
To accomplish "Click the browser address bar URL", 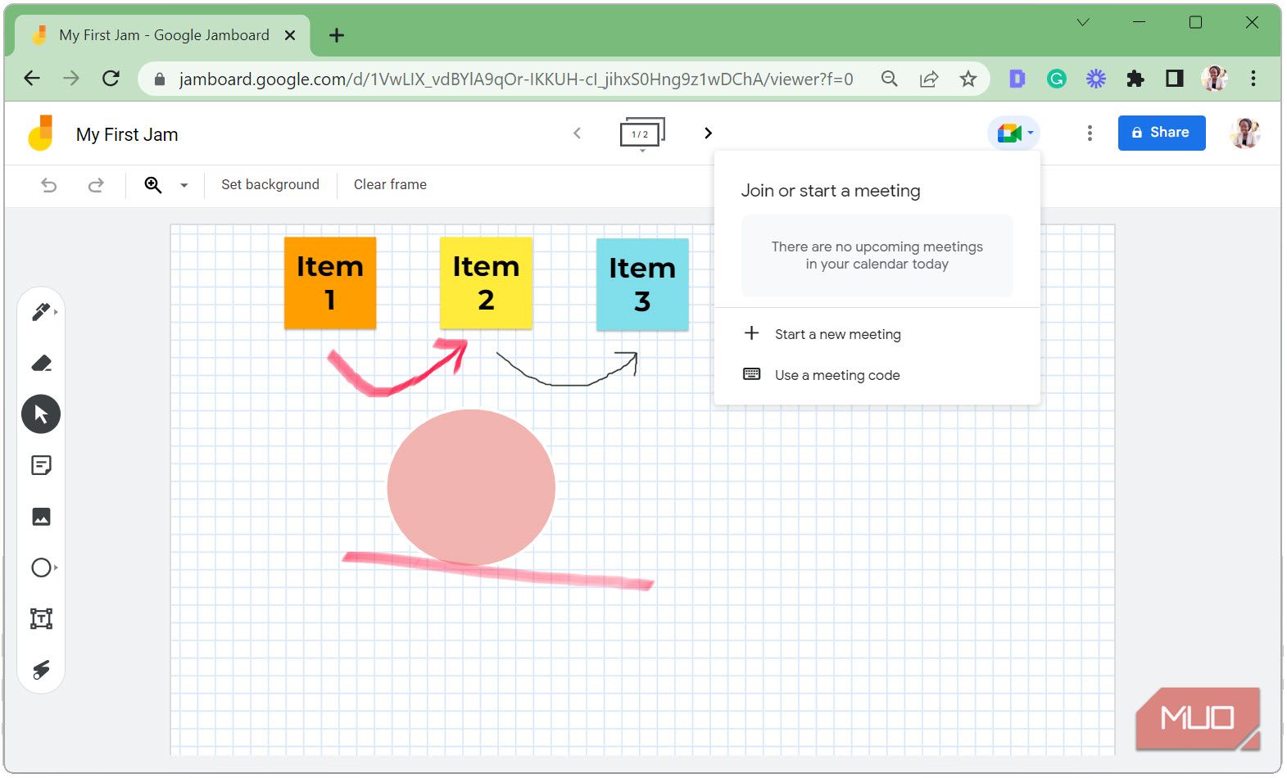I will click(516, 79).
